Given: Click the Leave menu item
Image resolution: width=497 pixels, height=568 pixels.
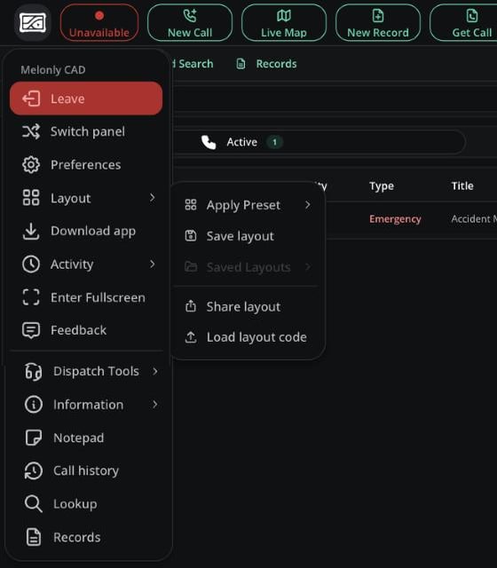Looking at the screenshot, I should pyautogui.click(x=86, y=99).
